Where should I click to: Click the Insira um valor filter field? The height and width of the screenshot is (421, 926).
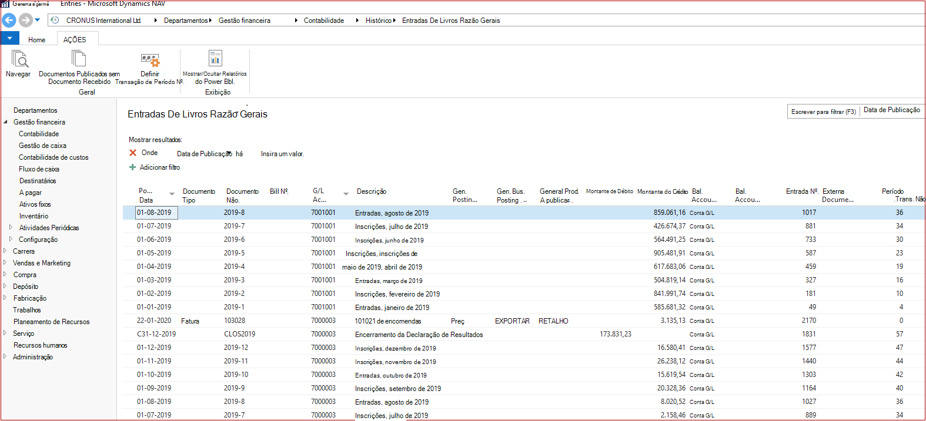(x=282, y=154)
